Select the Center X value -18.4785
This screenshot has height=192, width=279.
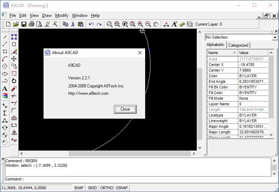coord(253,65)
